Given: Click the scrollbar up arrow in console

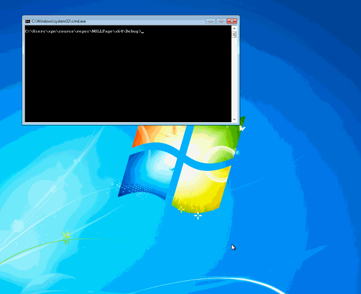Looking at the screenshot, I should 234,28.
